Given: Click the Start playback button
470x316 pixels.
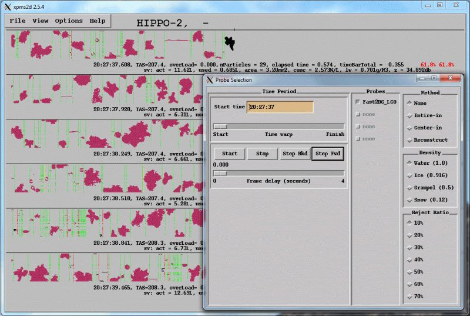Looking at the screenshot, I should (x=230, y=154).
